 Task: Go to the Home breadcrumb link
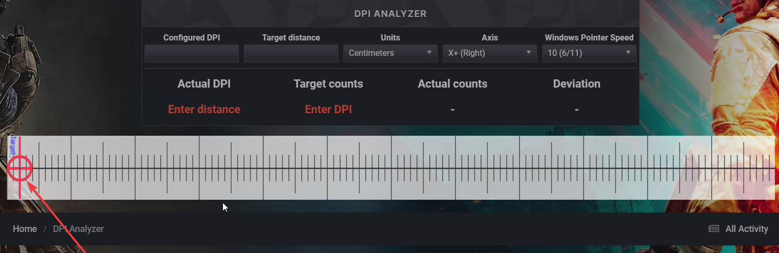[25, 229]
